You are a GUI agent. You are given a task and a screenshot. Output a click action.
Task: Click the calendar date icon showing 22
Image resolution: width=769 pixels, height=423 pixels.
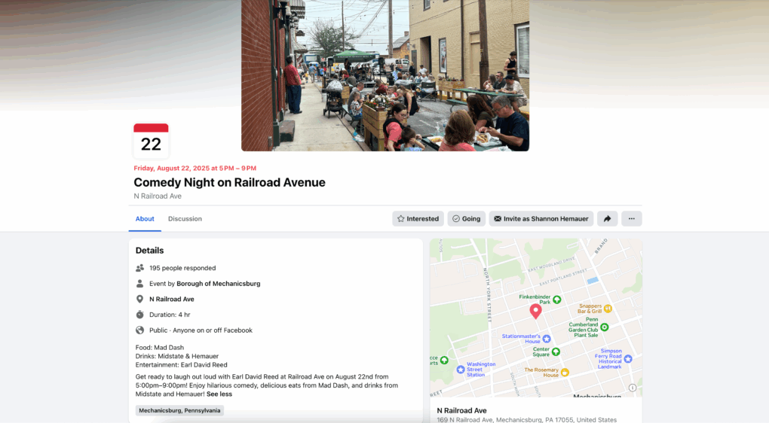point(151,141)
